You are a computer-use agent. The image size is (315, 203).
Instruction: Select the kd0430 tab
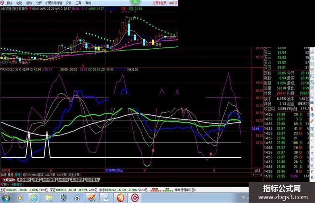(x=63, y=180)
